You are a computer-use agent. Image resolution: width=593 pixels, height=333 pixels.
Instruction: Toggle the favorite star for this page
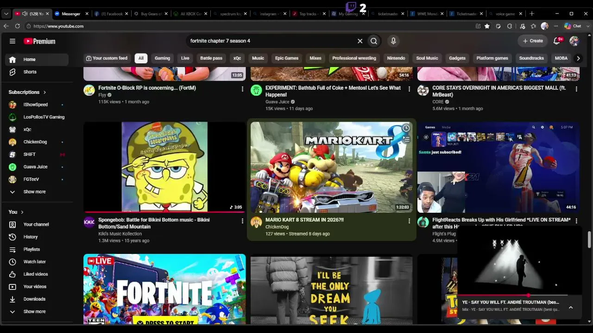coord(487,26)
